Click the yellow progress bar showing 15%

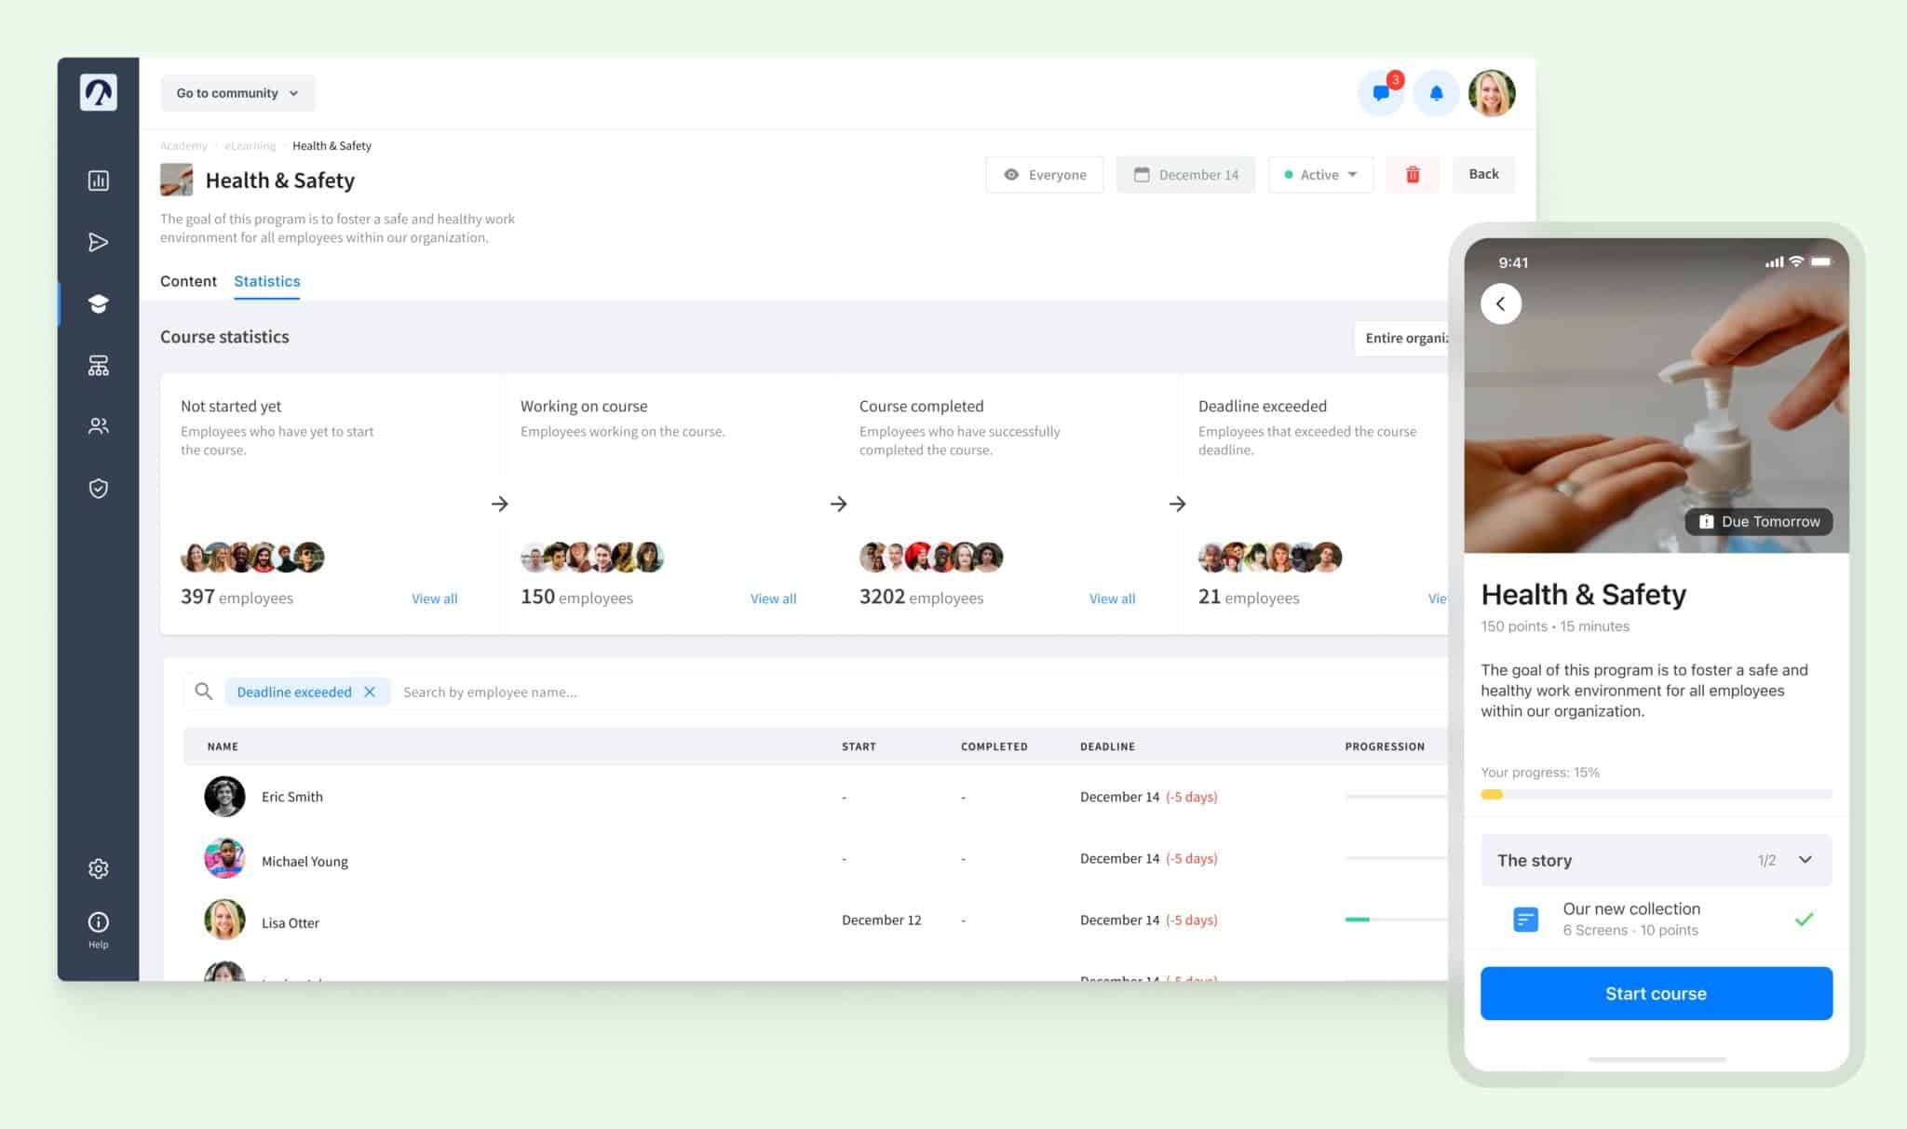[1494, 794]
